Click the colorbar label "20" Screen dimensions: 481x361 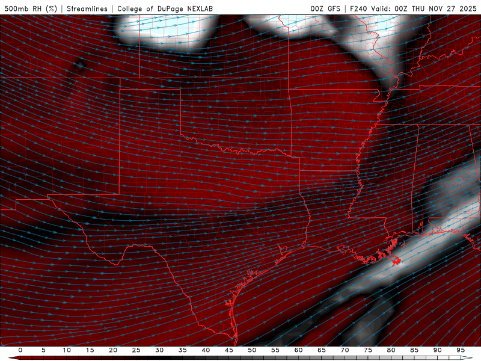[113, 350]
